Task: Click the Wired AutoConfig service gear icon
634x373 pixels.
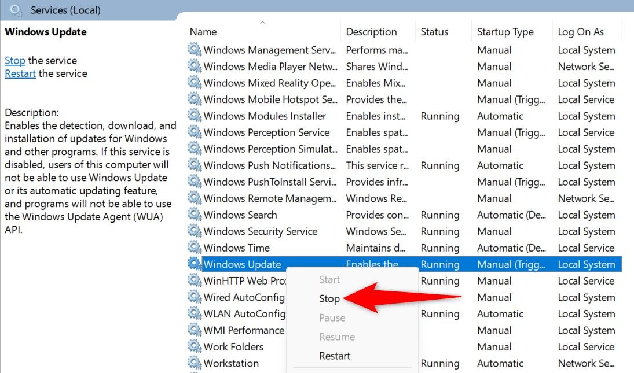Action: (x=193, y=297)
